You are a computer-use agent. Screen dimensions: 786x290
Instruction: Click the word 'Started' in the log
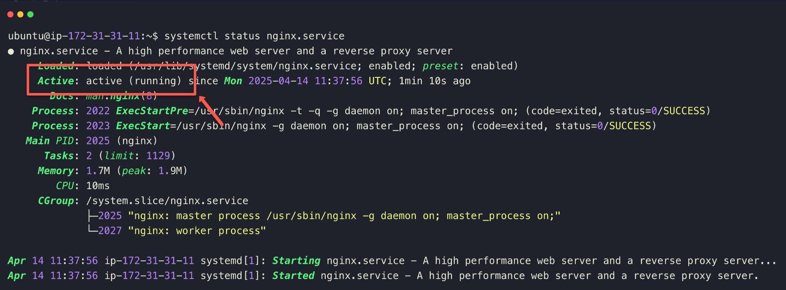point(293,276)
